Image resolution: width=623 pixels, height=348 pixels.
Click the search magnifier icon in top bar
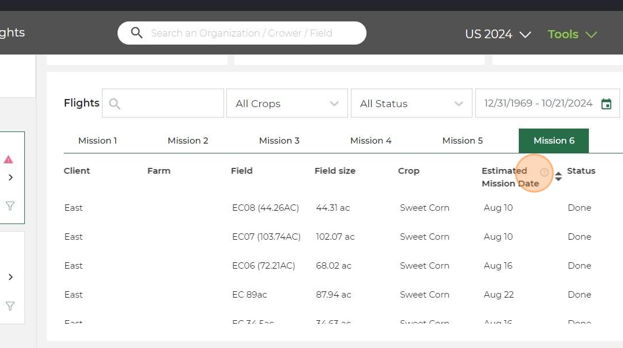coord(137,33)
